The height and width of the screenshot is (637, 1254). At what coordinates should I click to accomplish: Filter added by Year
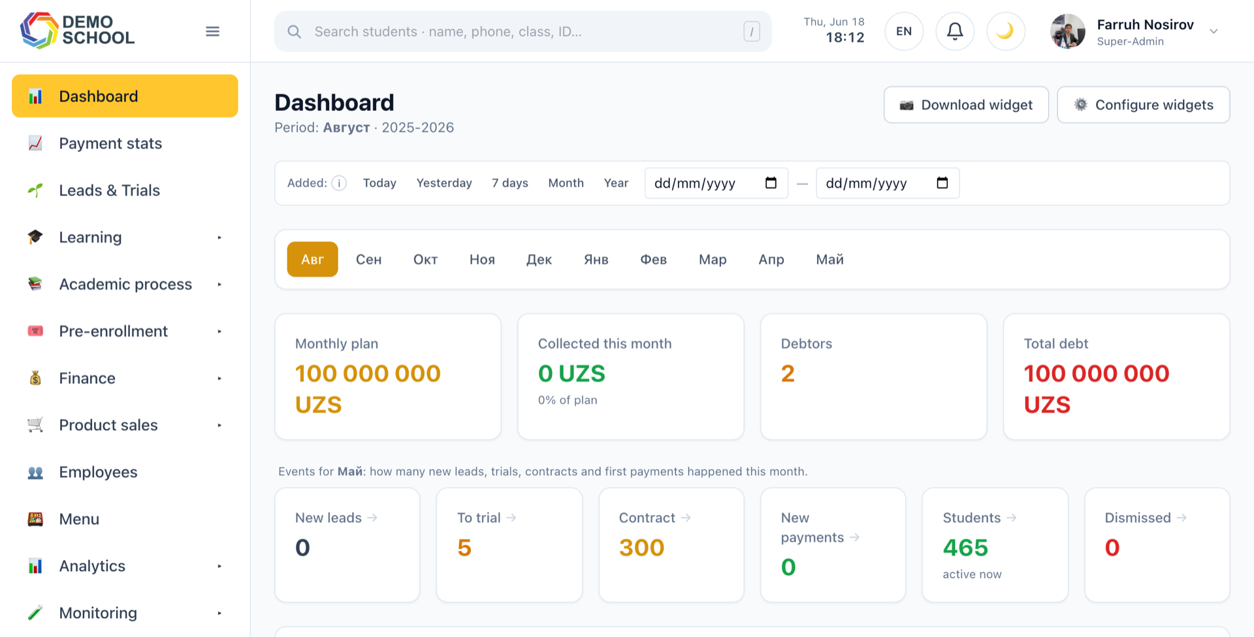[x=616, y=183]
